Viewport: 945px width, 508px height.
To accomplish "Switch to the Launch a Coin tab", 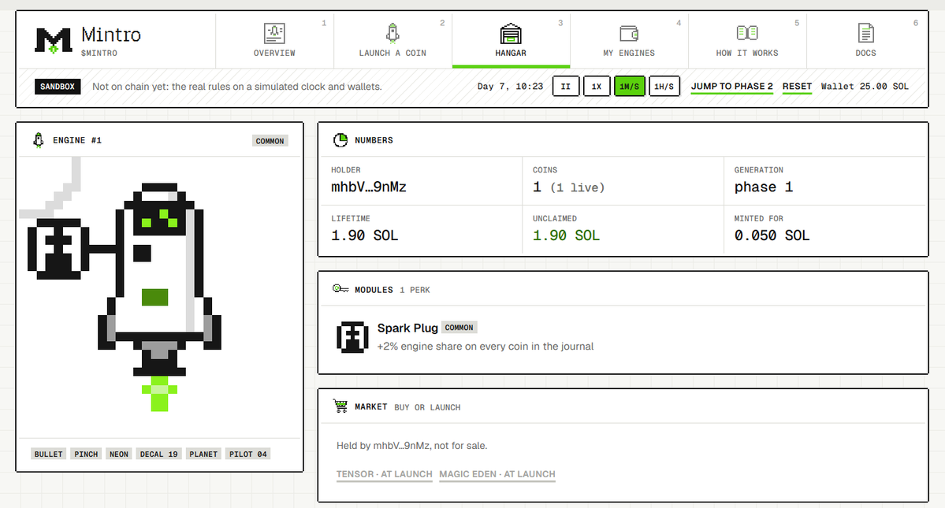I will tap(393, 41).
